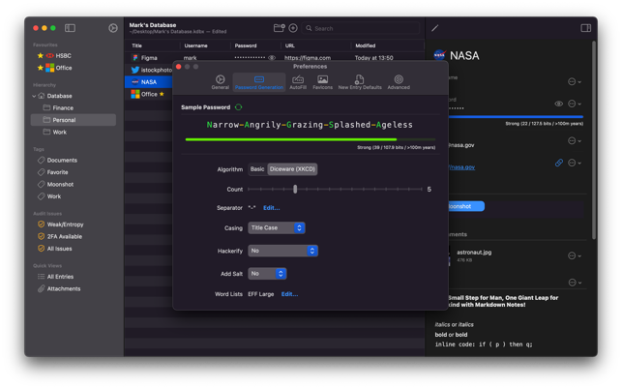Select the Personal folder
The height and width of the screenshot is (389, 622).
pos(74,120)
